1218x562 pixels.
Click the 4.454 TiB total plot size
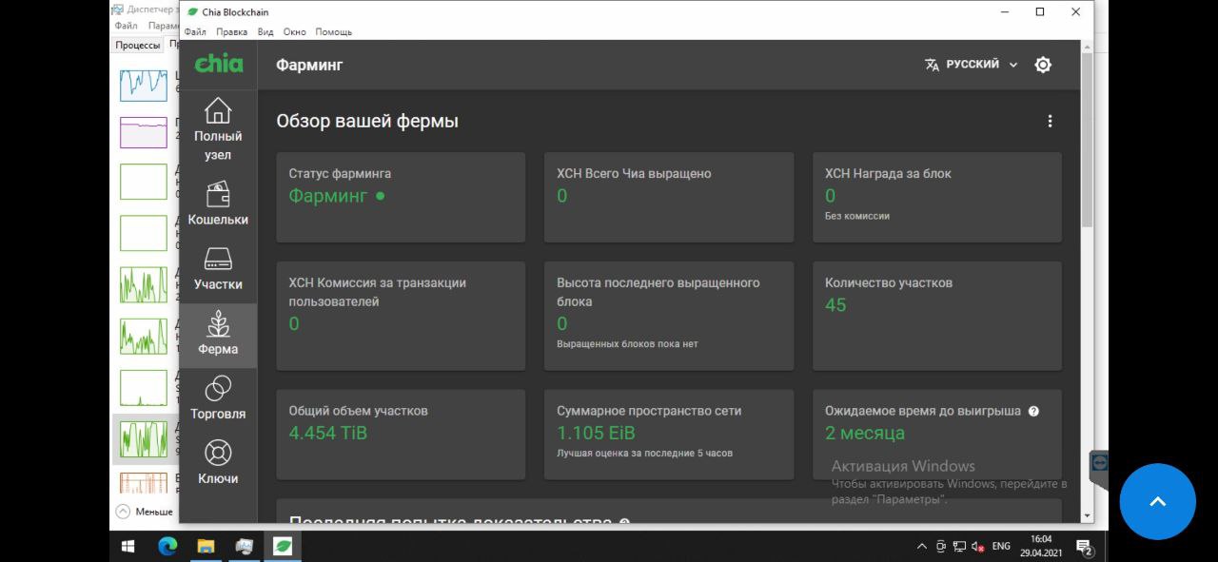pyautogui.click(x=328, y=434)
